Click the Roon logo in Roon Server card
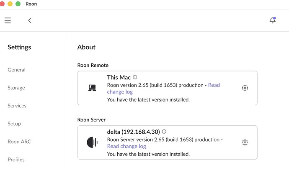The width and height of the screenshot is (289, 170). tap(92, 142)
